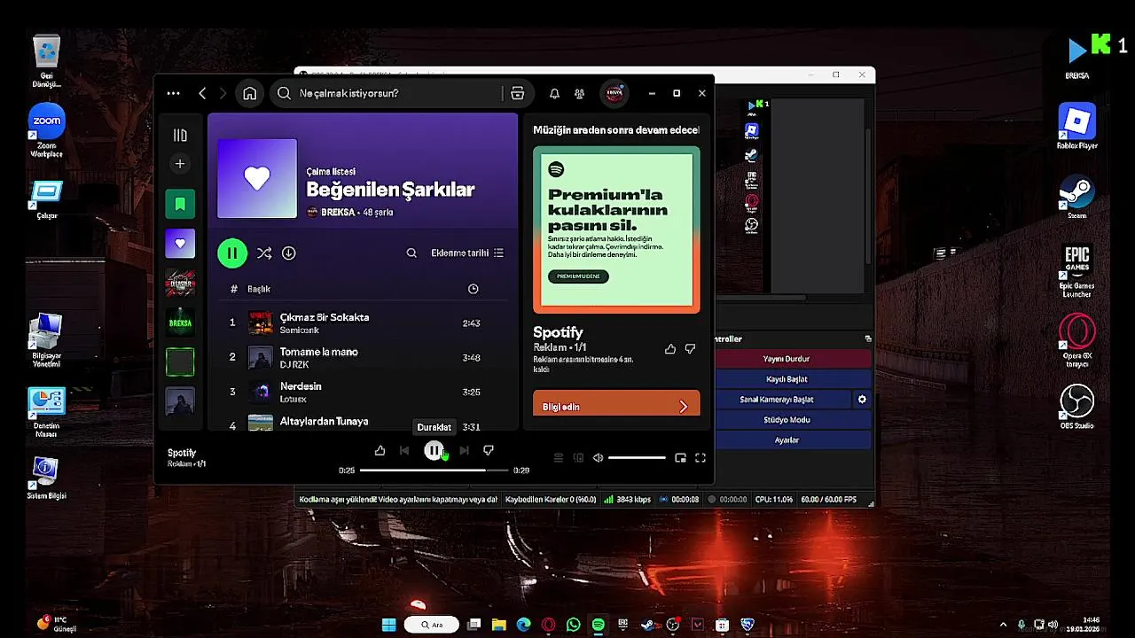Open Liked Songs heart tile in sidebar
Screen dimensions: 1135x638
click(180, 244)
